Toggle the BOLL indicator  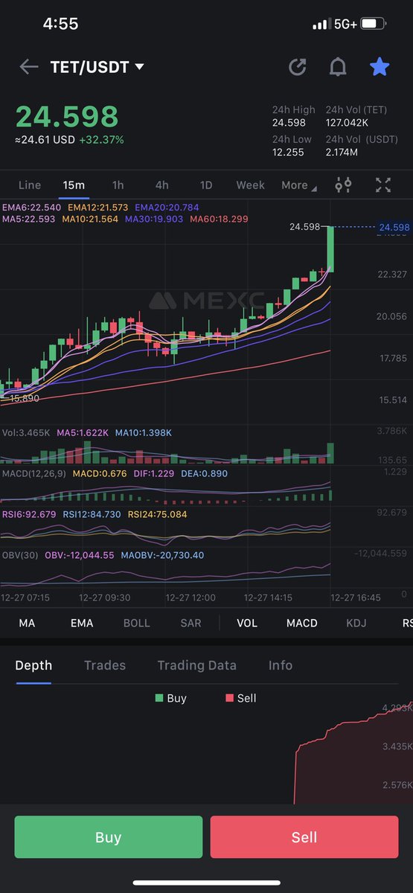pyautogui.click(x=136, y=623)
